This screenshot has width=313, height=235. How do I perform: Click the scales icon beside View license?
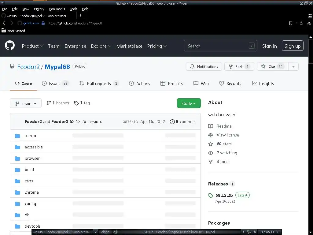tap(211, 135)
